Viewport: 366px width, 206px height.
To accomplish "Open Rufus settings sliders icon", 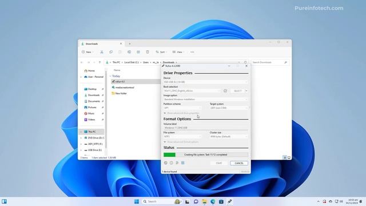I will click(177, 163).
